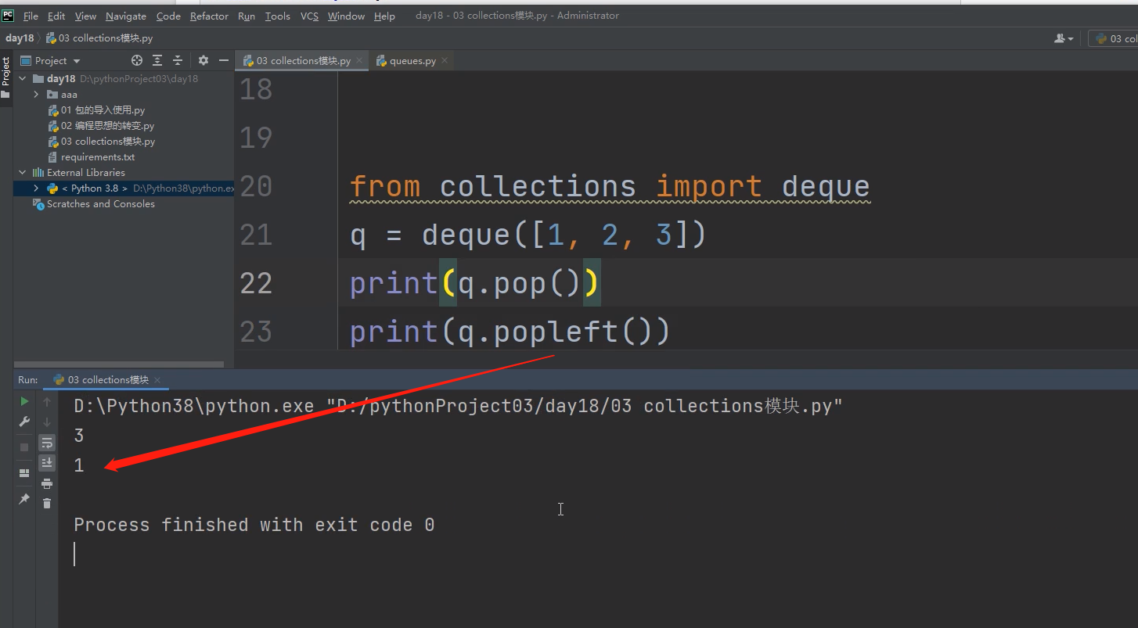Viewport: 1138px width, 628px height.
Task: Select 01 包的导入使用.py in the project tree
Action: [x=103, y=110]
